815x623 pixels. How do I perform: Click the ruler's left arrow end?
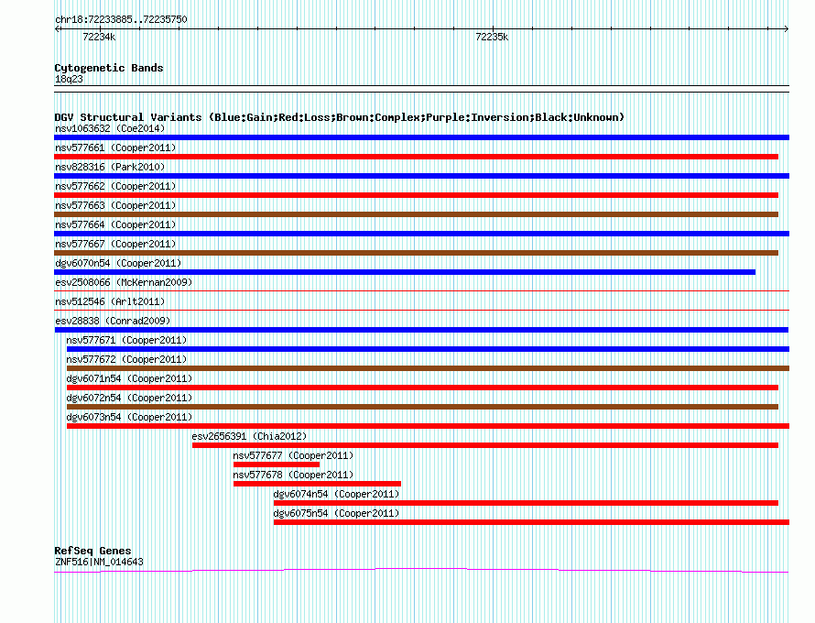click(x=57, y=29)
